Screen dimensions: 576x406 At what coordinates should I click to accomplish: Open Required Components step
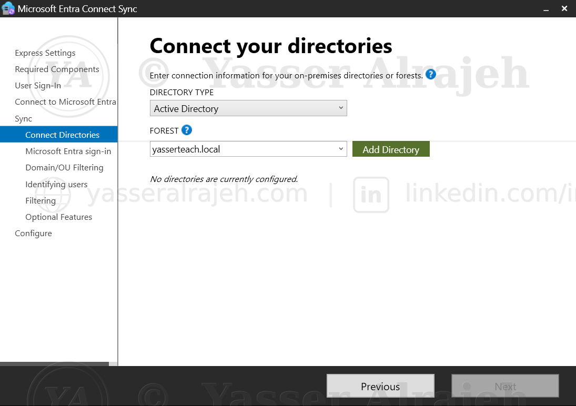coord(57,69)
